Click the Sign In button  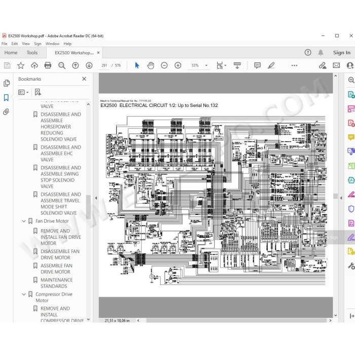pos(342,53)
